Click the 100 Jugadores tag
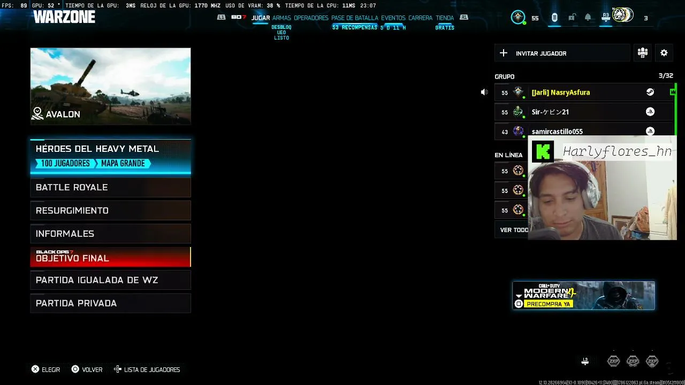 65,164
